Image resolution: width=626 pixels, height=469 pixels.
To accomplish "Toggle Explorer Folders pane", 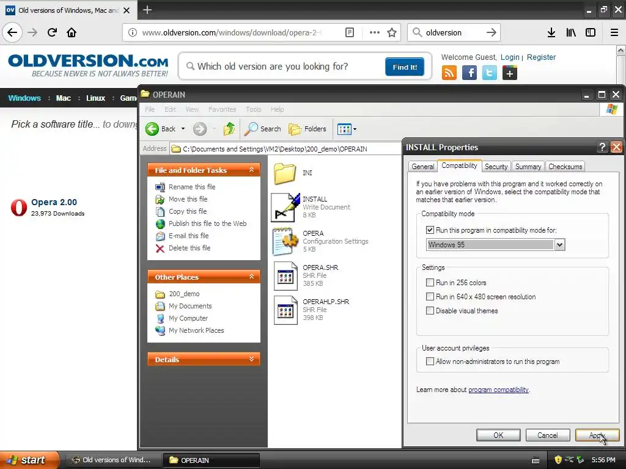I will click(x=307, y=129).
